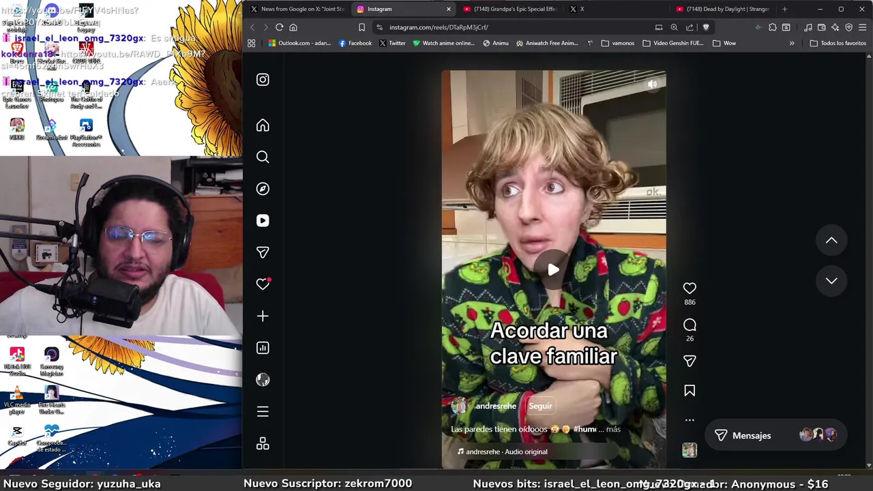Open 'andresrehe · Audio original' audio link

[502, 451]
